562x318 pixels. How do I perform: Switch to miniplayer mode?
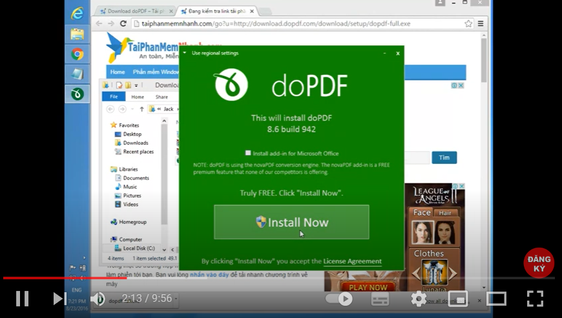click(x=458, y=299)
